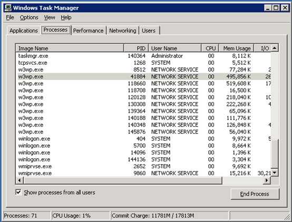292x222 pixels.
Task: Select winlogon.exe with PID 14096
Action: pyautogui.click(x=143, y=153)
